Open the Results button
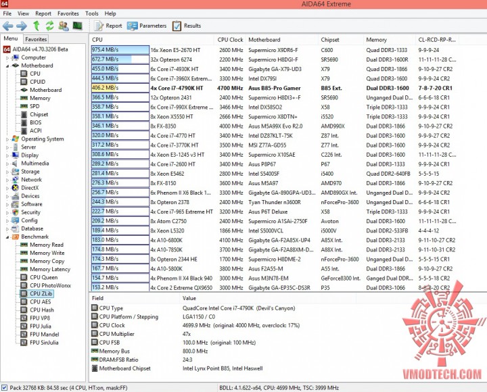The height and width of the screenshot is (392, 487). point(187,26)
